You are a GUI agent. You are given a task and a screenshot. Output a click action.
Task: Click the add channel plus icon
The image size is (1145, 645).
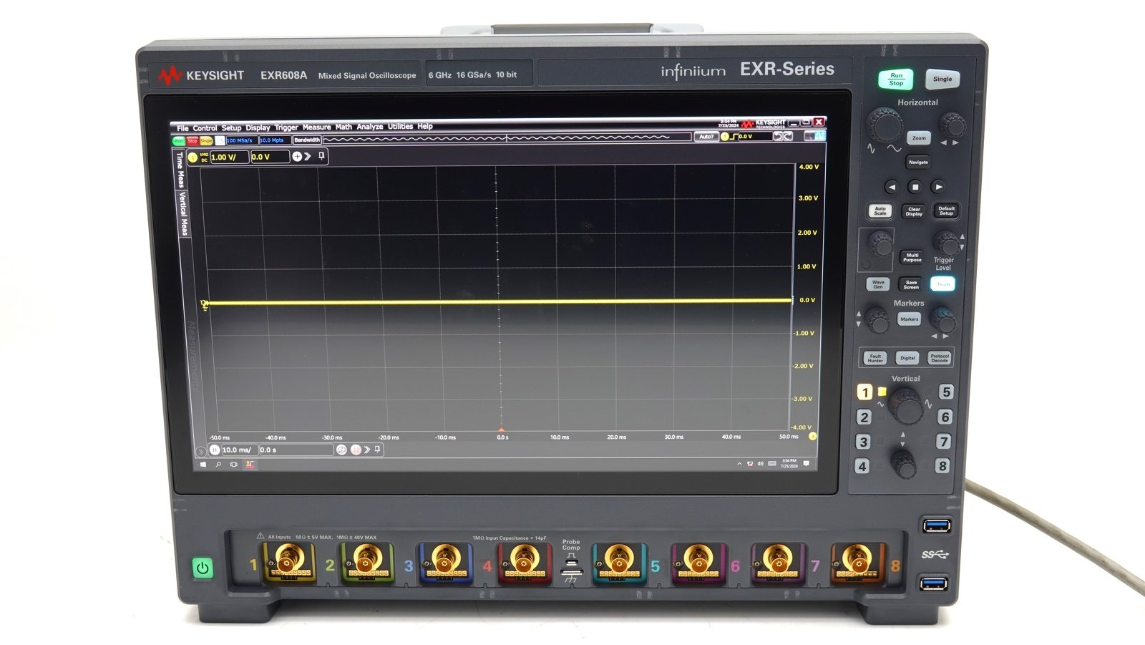coord(297,156)
